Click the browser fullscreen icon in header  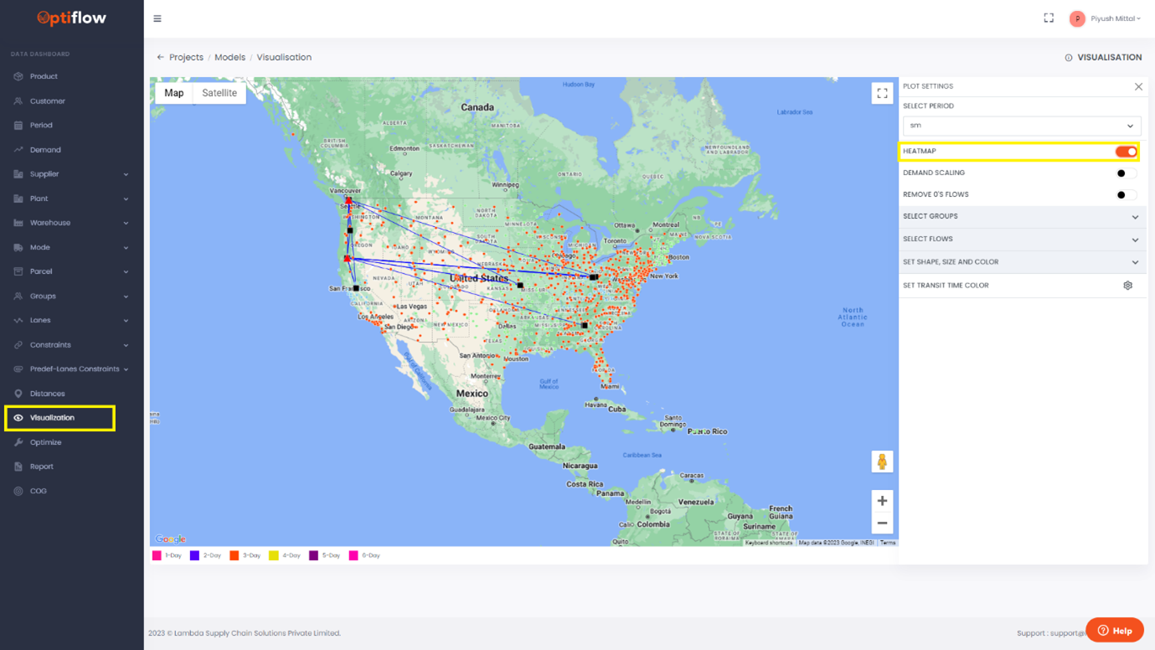(1049, 18)
